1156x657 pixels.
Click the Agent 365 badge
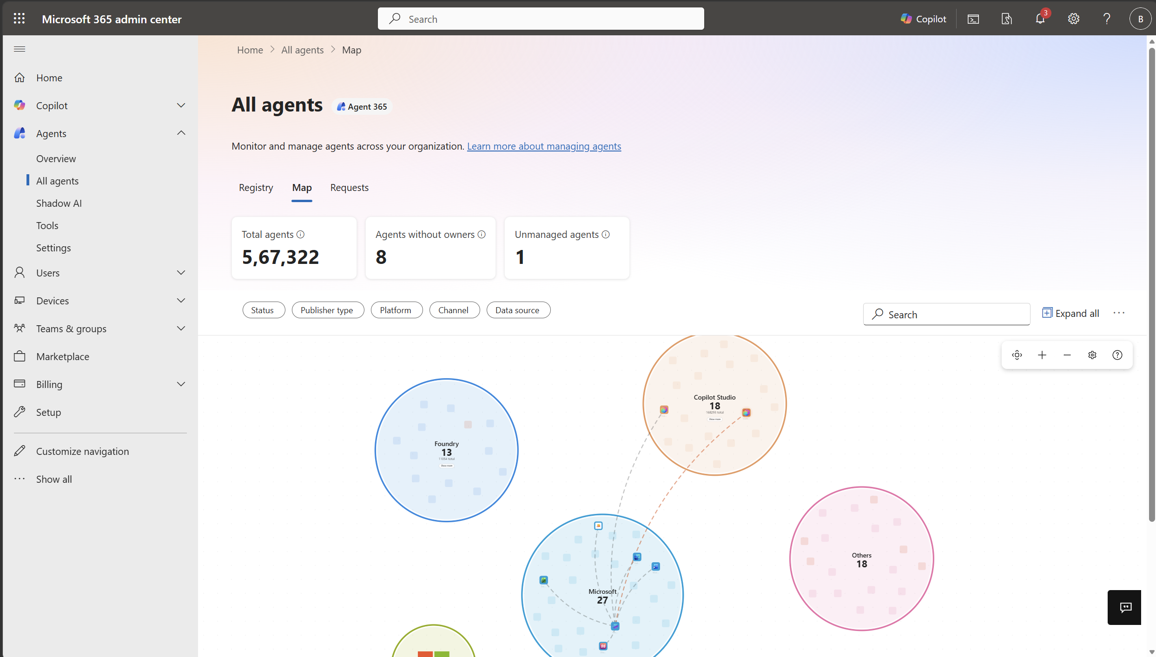(x=362, y=106)
